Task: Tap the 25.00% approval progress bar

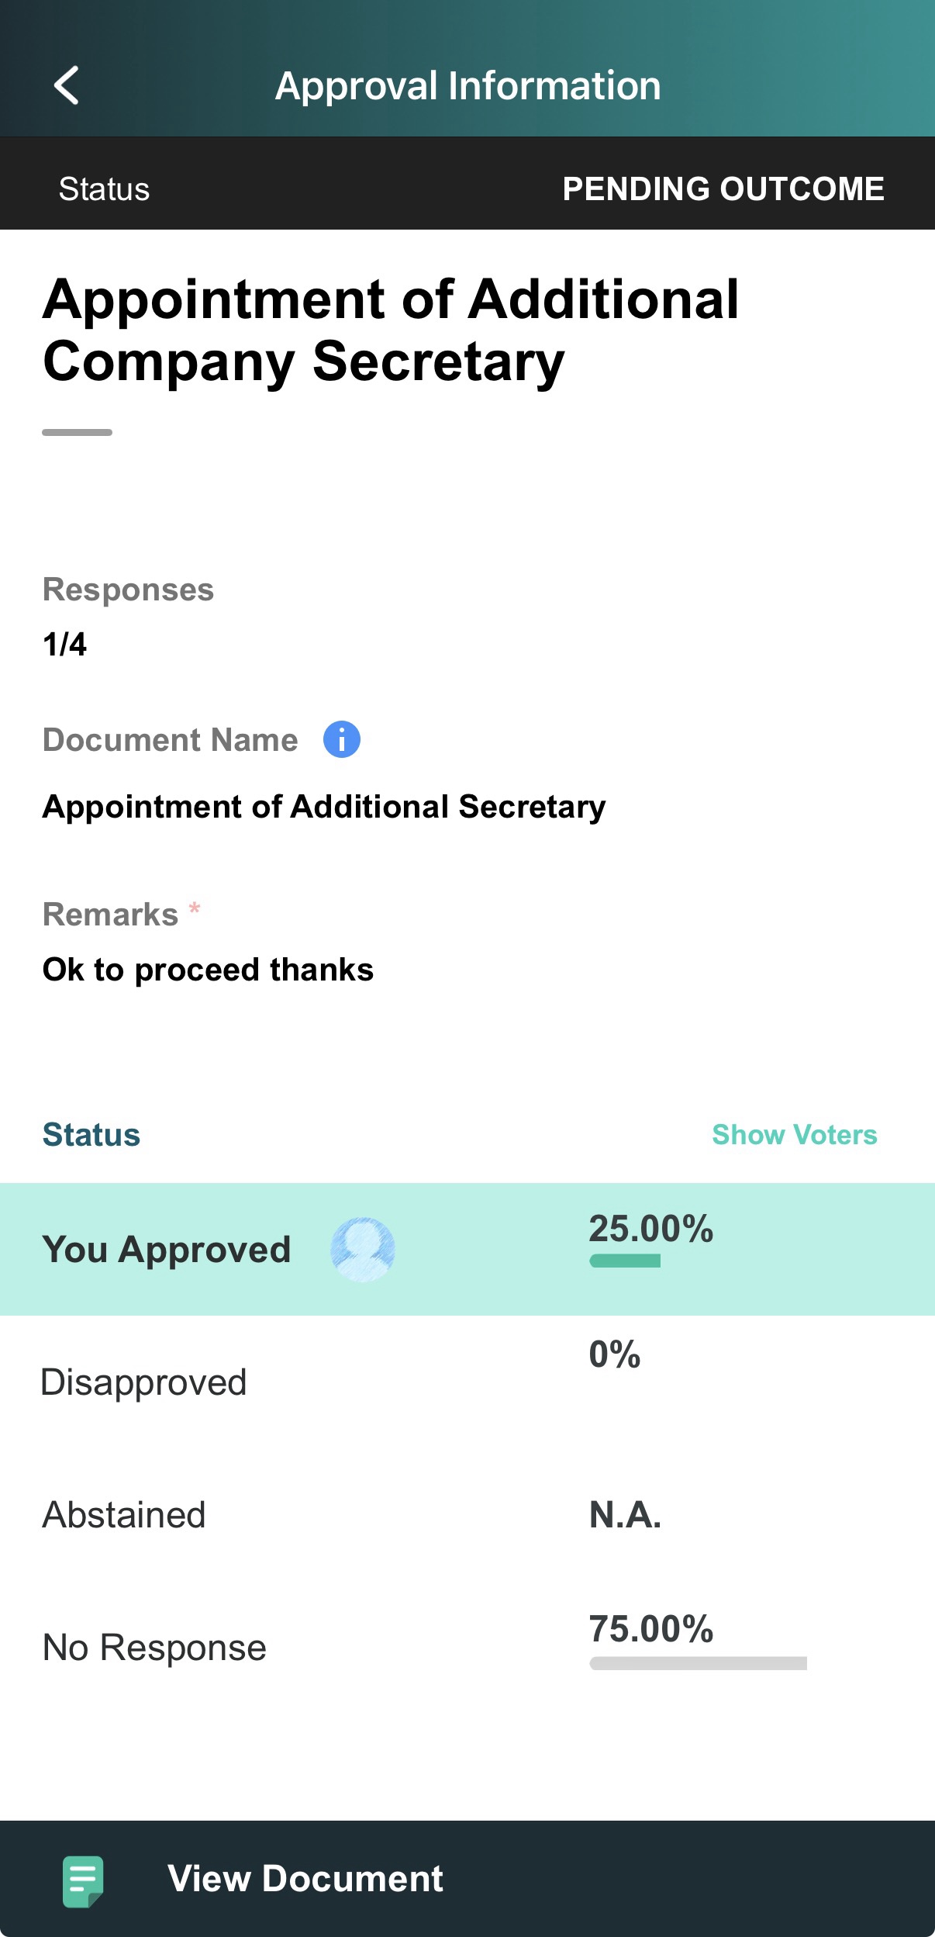Action: point(625,1261)
